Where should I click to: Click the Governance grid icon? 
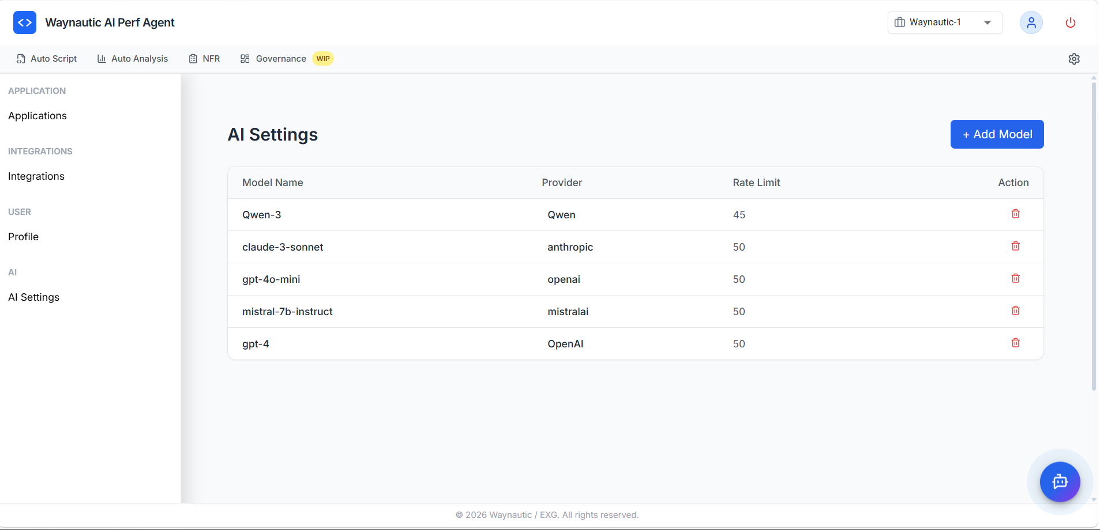coord(245,58)
